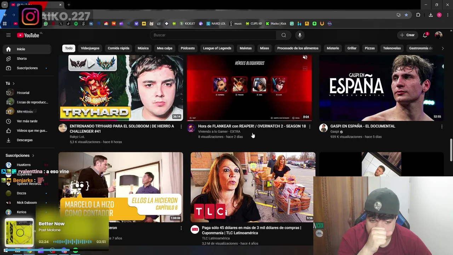Open Kerios subscription channel

[x=27, y=212]
